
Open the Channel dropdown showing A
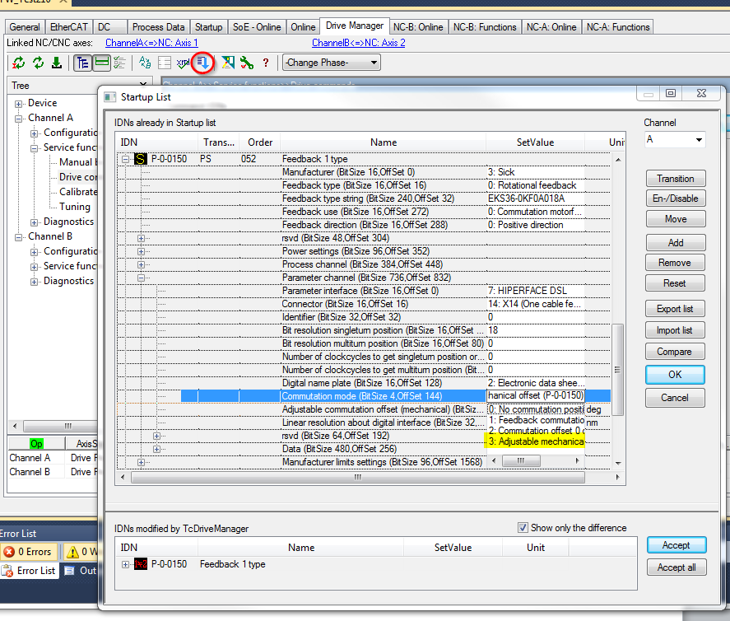point(675,139)
